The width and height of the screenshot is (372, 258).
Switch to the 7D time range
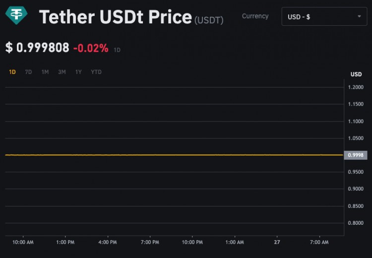(28, 72)
